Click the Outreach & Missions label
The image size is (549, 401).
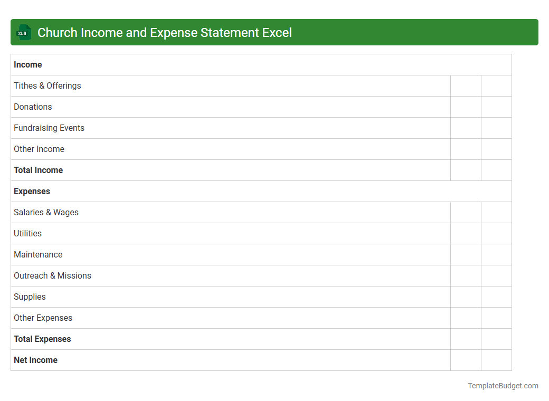52,275
